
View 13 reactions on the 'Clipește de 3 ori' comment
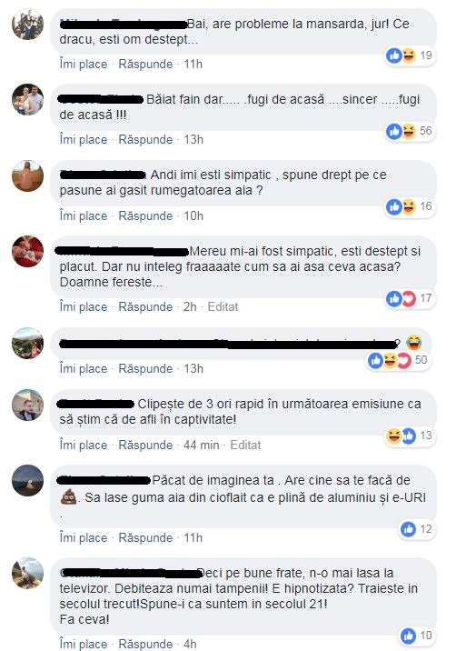tap(410, 436)
